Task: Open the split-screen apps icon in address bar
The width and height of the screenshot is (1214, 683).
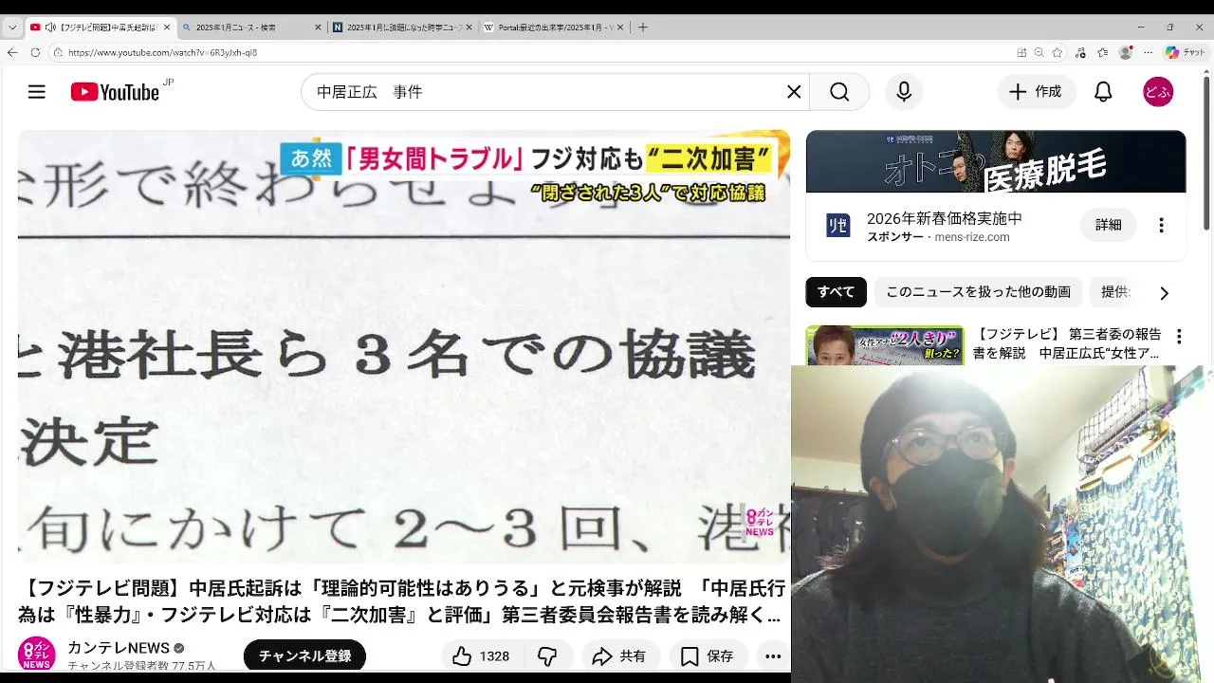Action: click(1021, 52)
